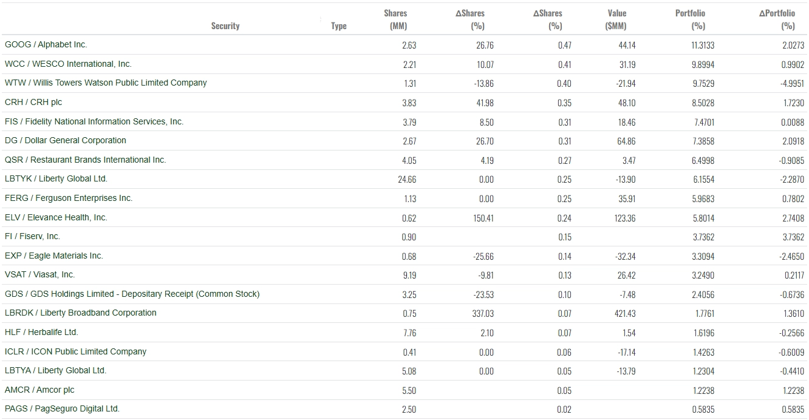Click 337.03 share change for Liberty Broadband
Image resolution: width=809 pixels, height=420 pixels.
click(483, 314)
